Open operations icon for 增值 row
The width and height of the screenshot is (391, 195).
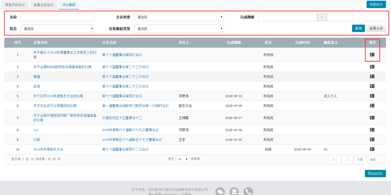click(x=372, y=76)
